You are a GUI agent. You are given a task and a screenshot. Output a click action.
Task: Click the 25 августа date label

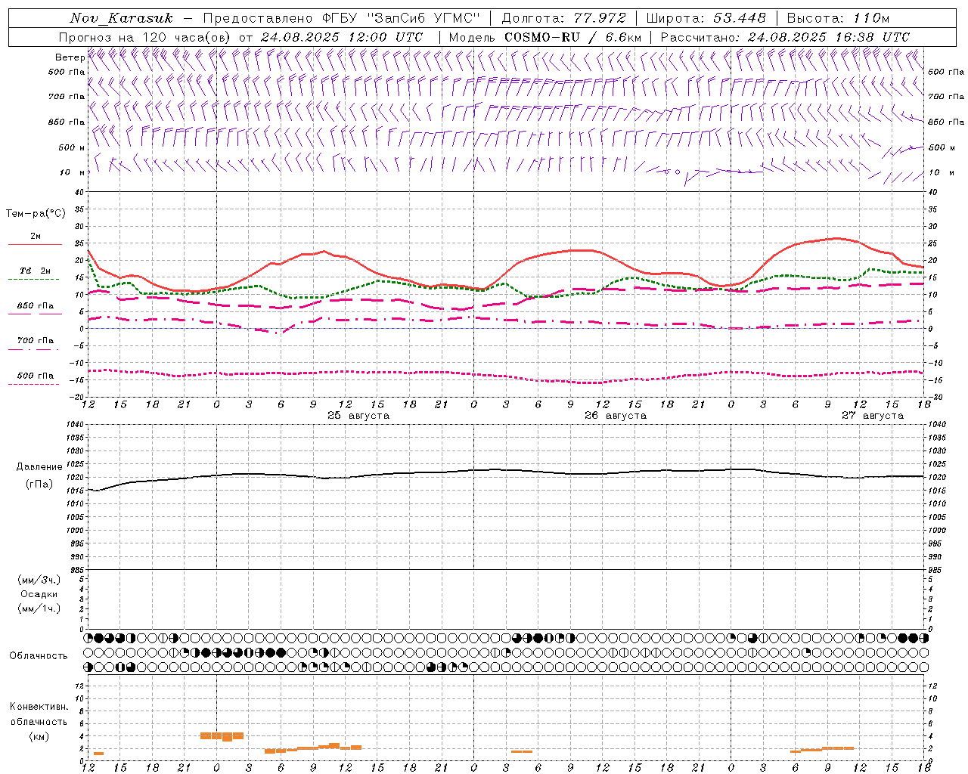pyautogui.click(x=358, y=416)
